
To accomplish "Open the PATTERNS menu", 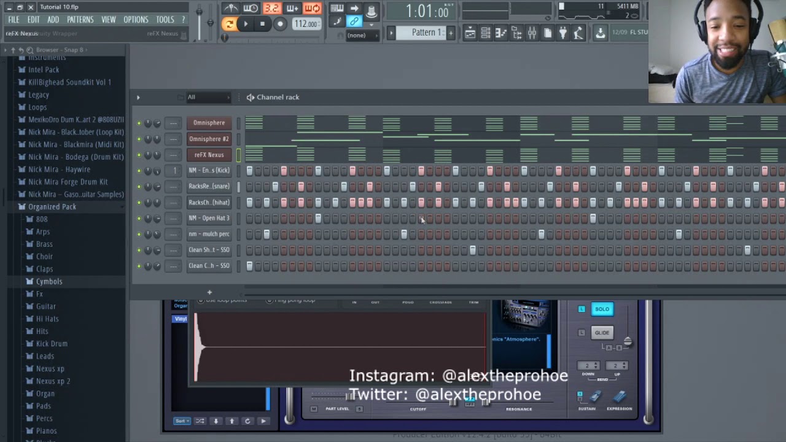I will (x=80, y=20).
